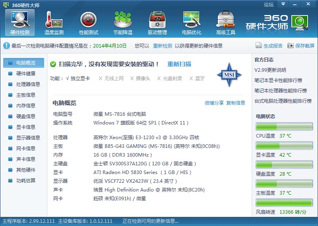The image size is (318, 226).
Task: Open the title bar dropdown menu arrow
Action: click(x=283, y=4)
